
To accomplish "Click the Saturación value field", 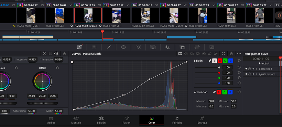I will [x=31, y=111].
